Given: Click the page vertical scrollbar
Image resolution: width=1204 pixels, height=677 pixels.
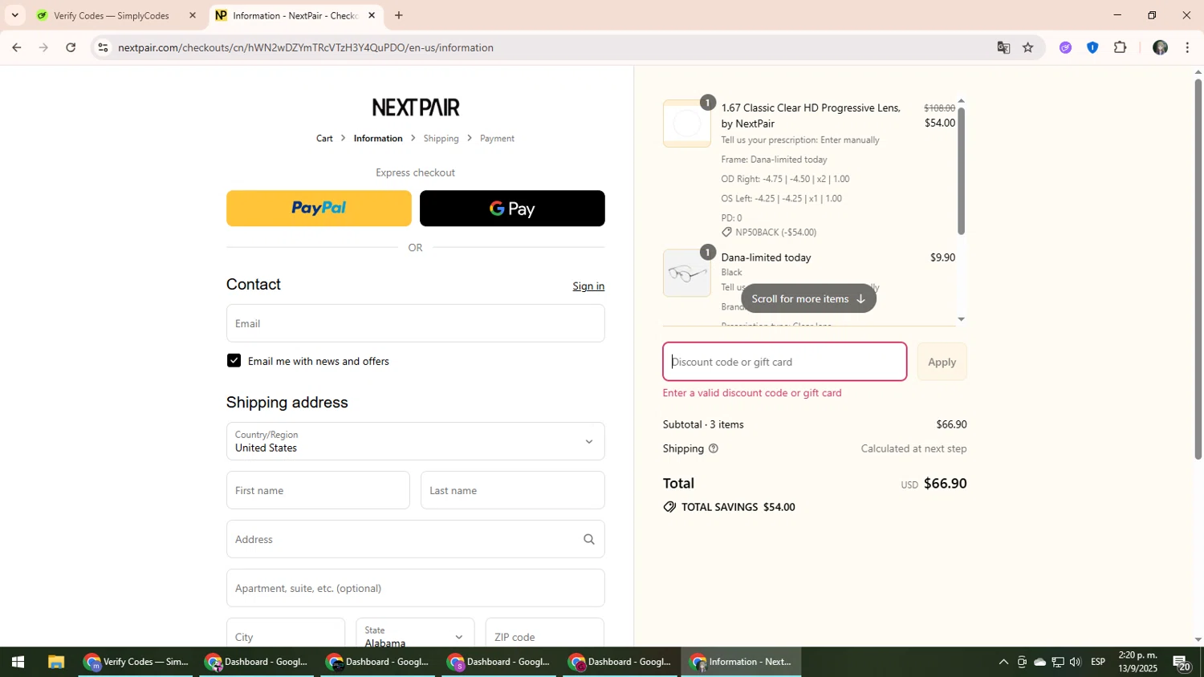Looking at the screenshot, I should (x=1198, y=269).
